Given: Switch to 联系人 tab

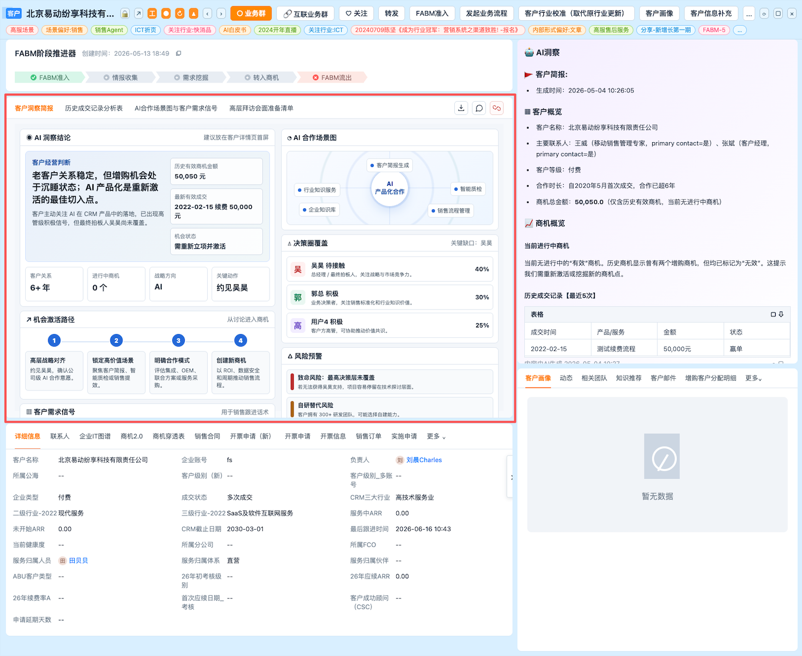Looking at the screenshot, I should [x=60, y=436].
